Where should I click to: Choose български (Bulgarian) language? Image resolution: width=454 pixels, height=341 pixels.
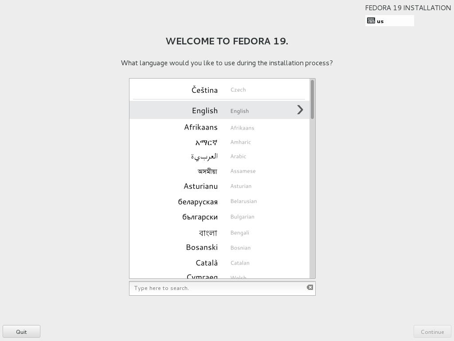(219, 217)
